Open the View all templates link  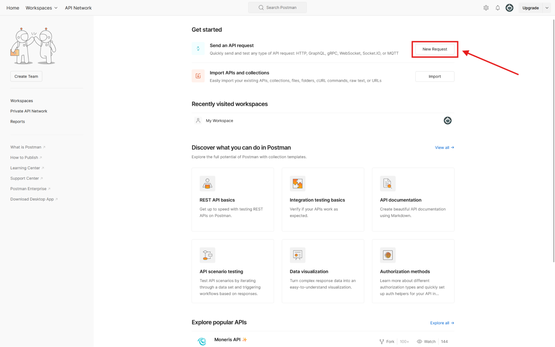click(x=444, y=147)
